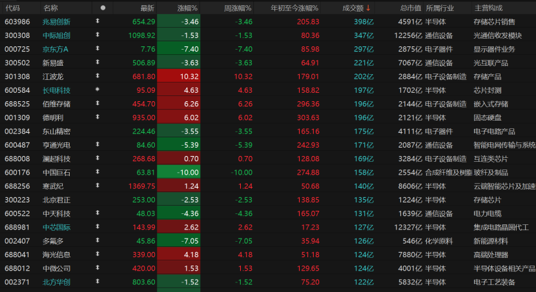Click the marker icon in 中际旭创 row
Image resolution: width=536 pixels, height=292 pixels.
(x=98, y=35)
